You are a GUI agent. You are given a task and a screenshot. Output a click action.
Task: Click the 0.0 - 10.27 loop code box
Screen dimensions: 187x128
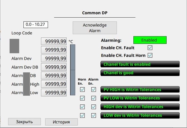tap(36, 25)
